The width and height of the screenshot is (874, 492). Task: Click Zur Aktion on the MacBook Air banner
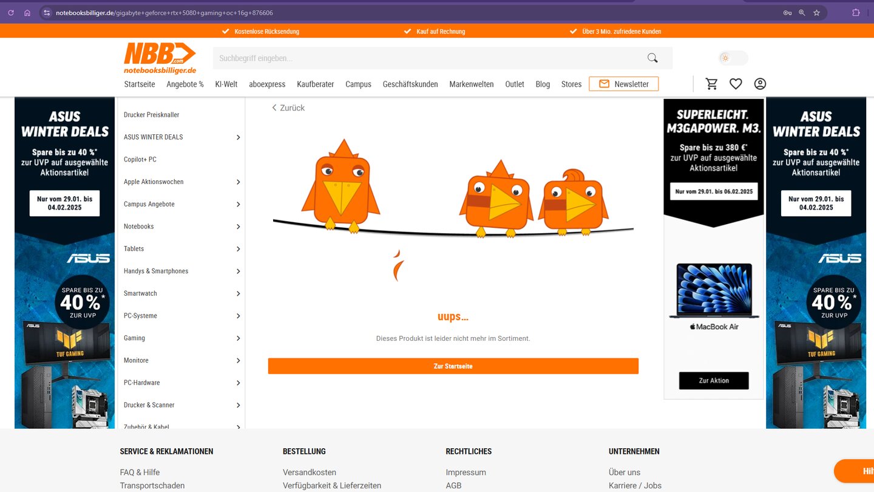714,381
